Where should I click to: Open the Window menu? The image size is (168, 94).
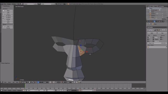point(14,4)
